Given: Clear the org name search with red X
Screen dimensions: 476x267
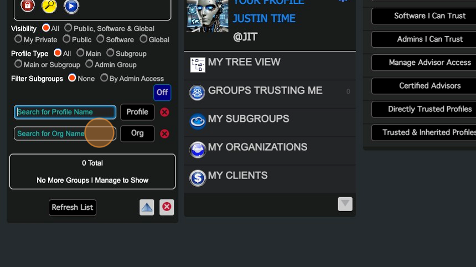Looking at the screenshot, I should 164,133.
